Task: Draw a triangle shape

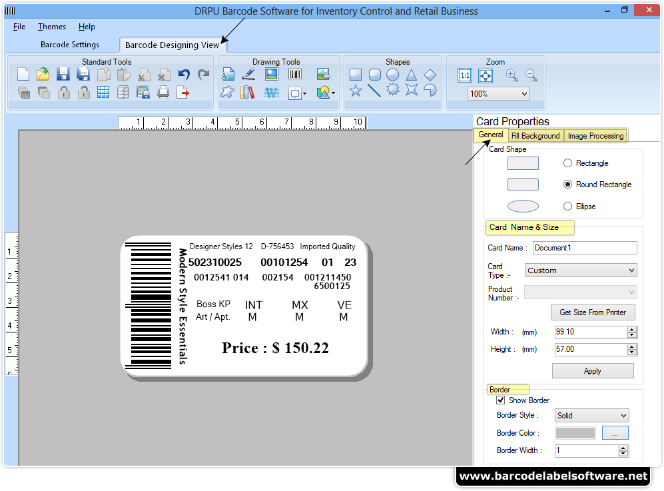Action: 411,75
